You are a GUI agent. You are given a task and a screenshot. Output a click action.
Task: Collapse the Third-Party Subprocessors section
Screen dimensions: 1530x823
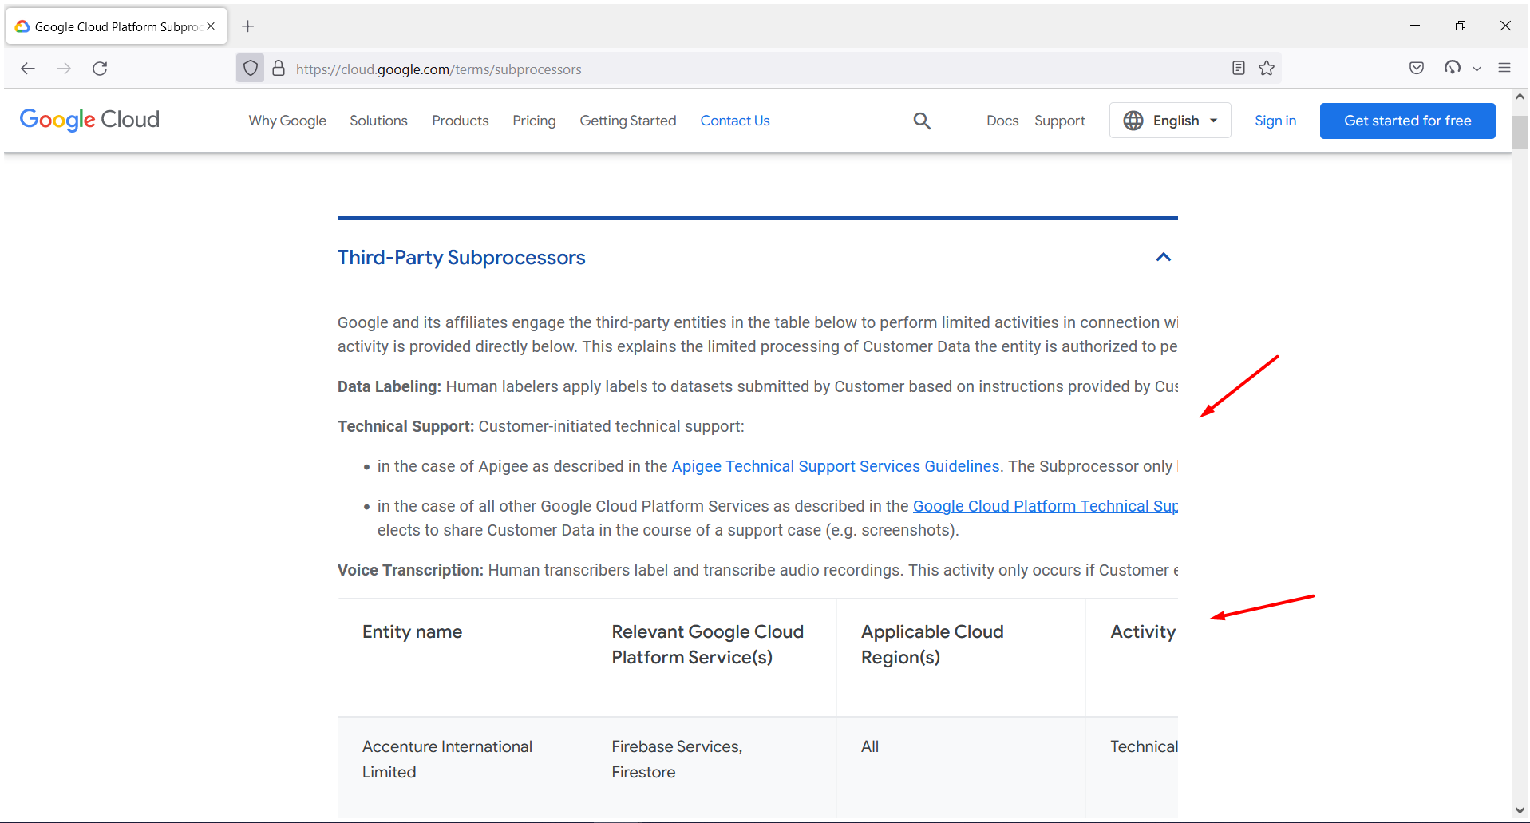coord(1164,257)
